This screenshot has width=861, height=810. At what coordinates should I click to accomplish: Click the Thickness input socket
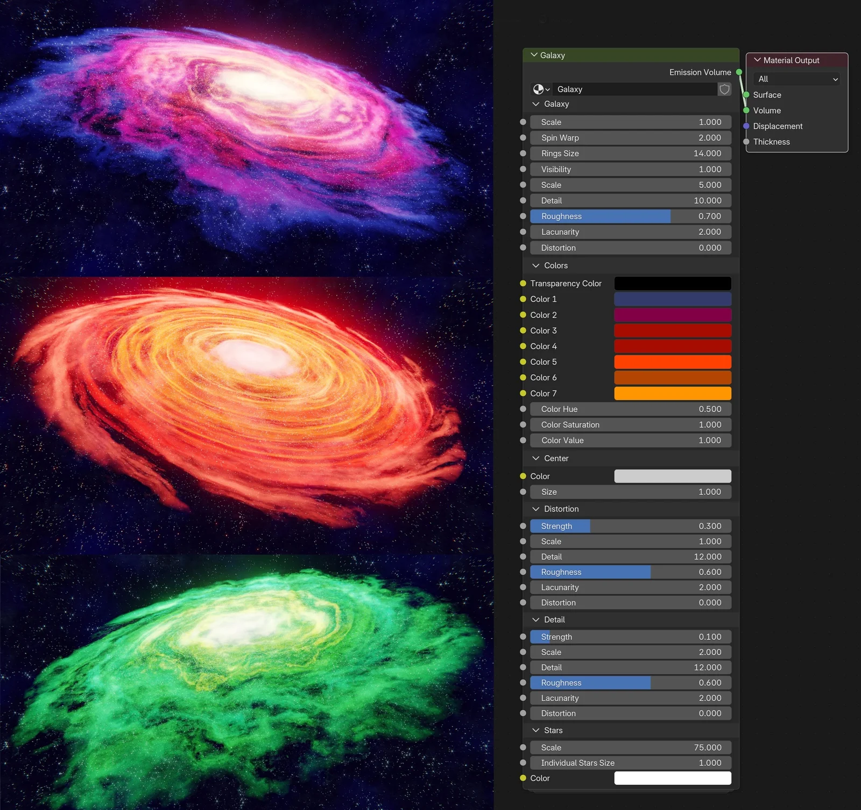tap(746, 142)
